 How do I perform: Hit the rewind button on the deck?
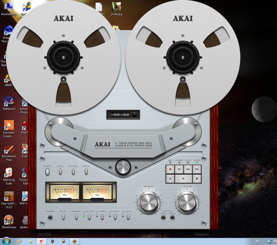coord(188,169)
